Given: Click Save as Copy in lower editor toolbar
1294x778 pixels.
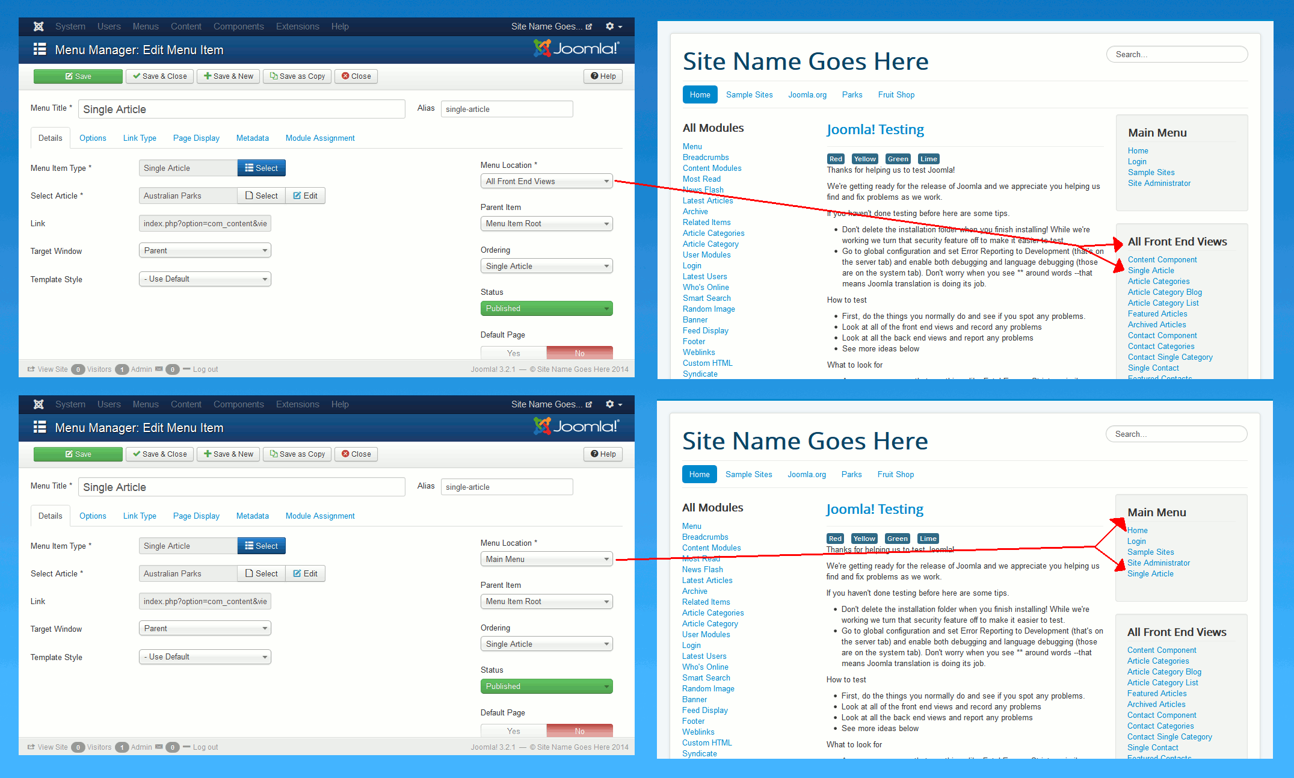Looking at the screenshot, I should click(x=297, y=454).
